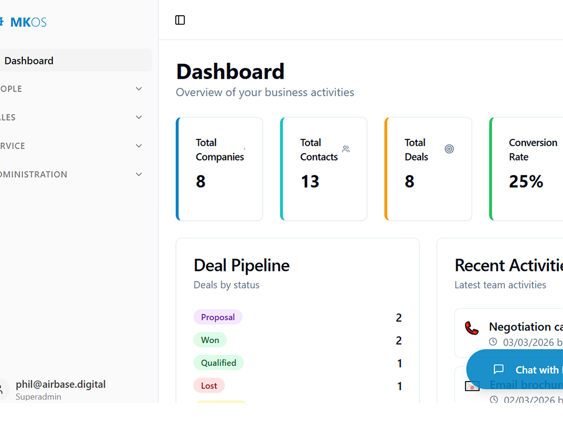Expand the Administration section in sidebar
The image size is (563, 422).
[139, 175]
